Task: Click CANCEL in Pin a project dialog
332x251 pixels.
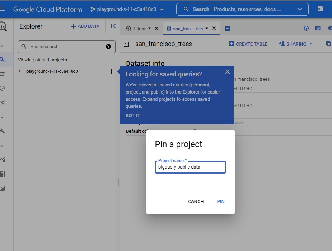Action: [197, 202]
